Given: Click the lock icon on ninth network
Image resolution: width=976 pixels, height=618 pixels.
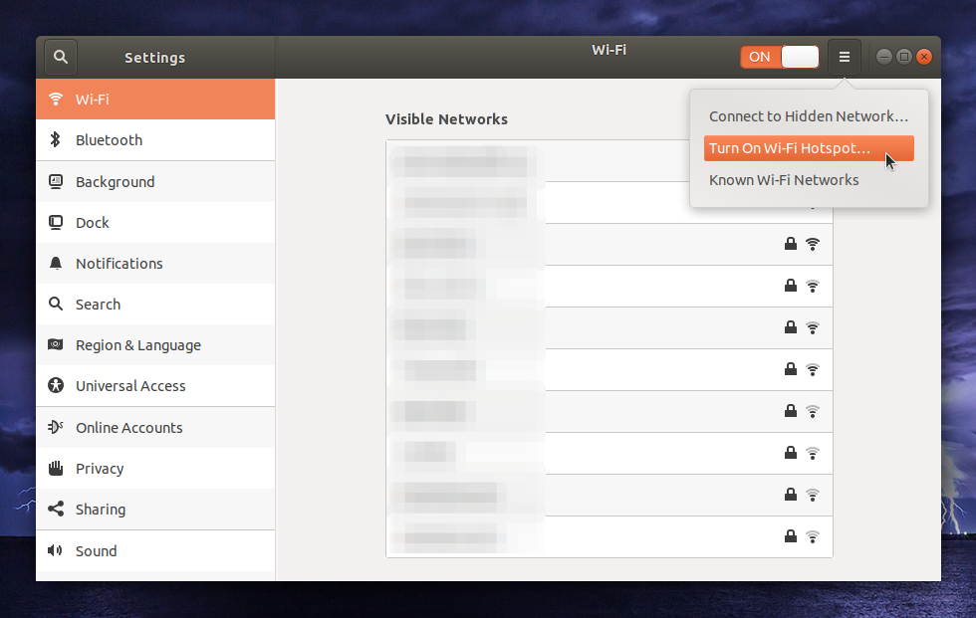Looking at the screenshot, I should pyautogui.click(x=791, y=495).
